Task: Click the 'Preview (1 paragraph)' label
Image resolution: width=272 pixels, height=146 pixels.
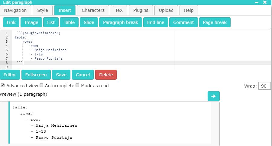Action: (x=24, y=94)
